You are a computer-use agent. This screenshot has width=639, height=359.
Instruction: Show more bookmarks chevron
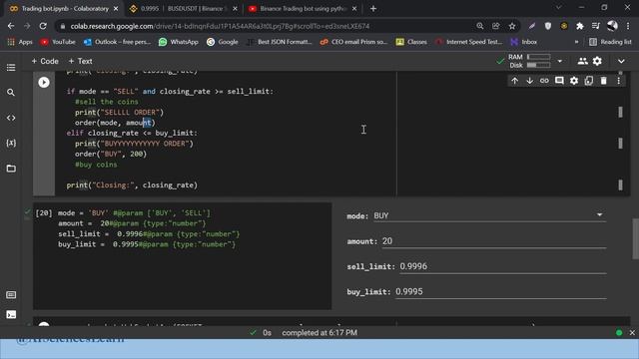click(x=576, y=42)
